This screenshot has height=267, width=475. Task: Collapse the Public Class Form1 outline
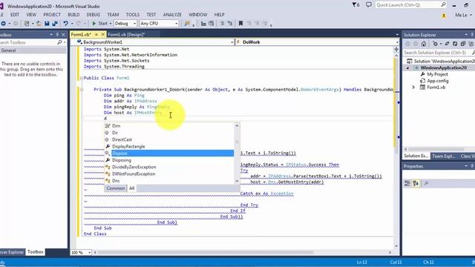click(81, 78)
